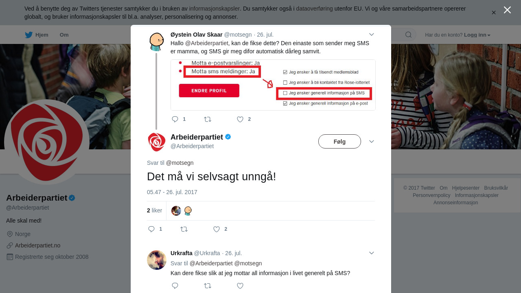Like Øystein Olav Skaar's tweet
The width and height of the screenshot is (521, 293).
[x=240, y=119]
